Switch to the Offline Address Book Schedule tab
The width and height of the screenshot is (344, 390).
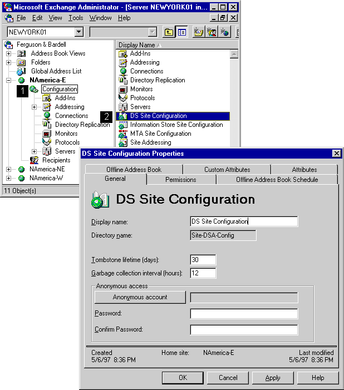point(277,180)
